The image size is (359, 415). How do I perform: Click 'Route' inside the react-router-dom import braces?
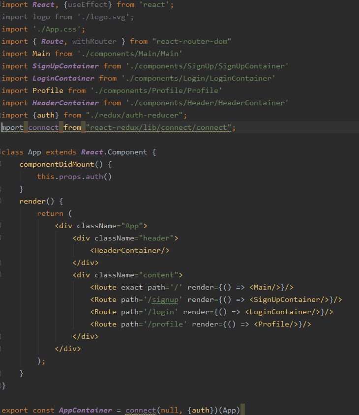pyautogui.click(x=52, y=42)
